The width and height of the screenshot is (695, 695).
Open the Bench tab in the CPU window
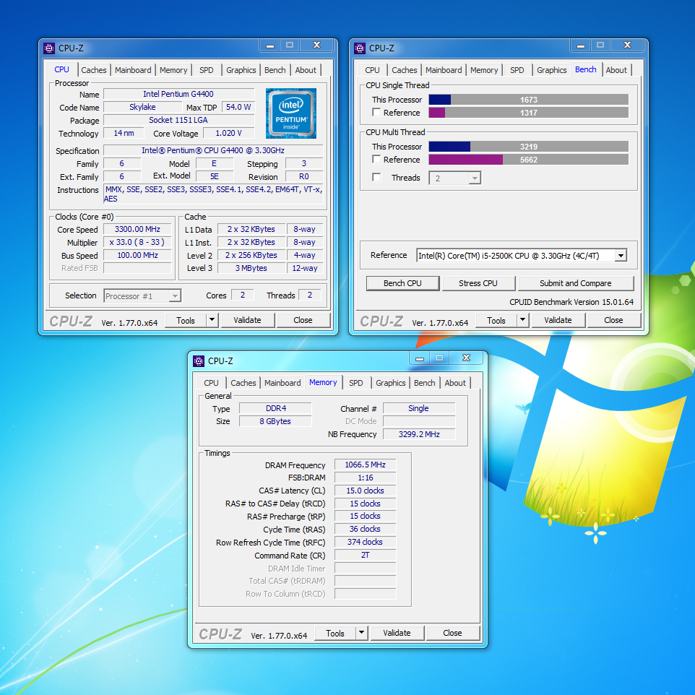[275, 70]
